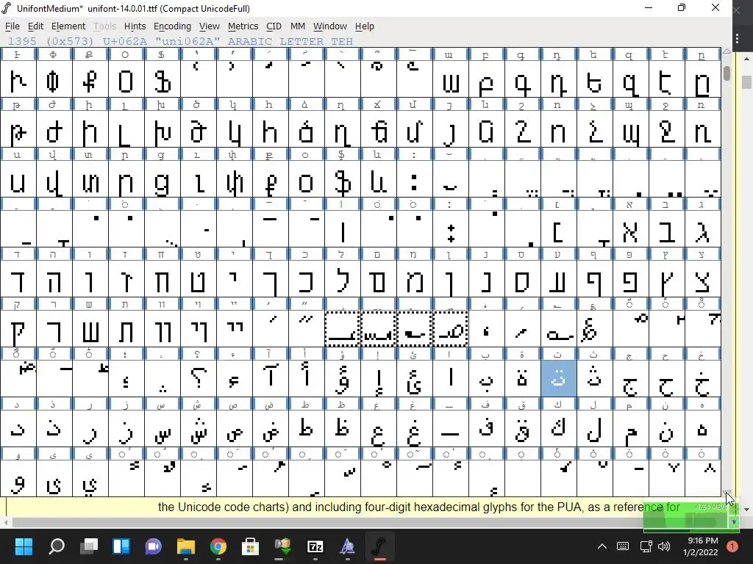Open the Windows Start menu
Screen dimensions: 753x564
coord(24,546)
